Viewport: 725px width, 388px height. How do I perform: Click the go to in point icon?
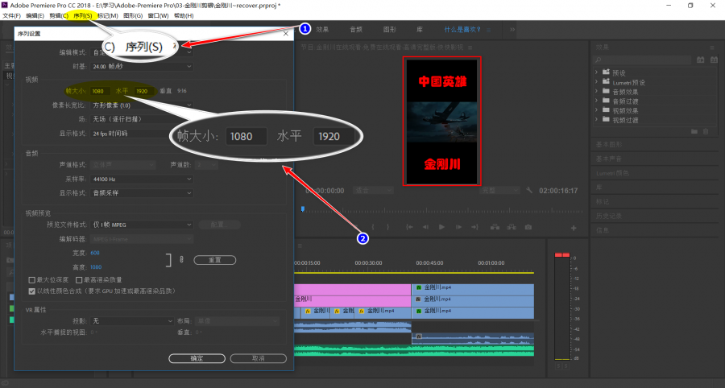tap(409, 227)
